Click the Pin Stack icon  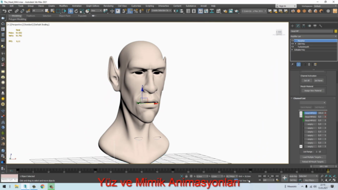pyautogui.click(x=293, y=64)
